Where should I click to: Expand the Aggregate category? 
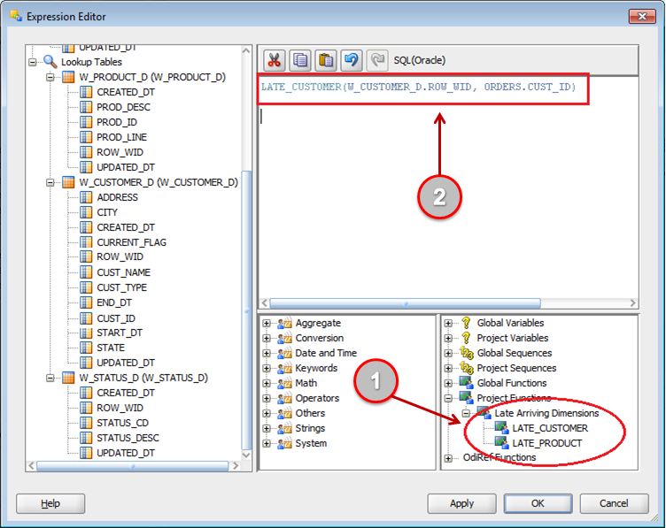(267, 323)
